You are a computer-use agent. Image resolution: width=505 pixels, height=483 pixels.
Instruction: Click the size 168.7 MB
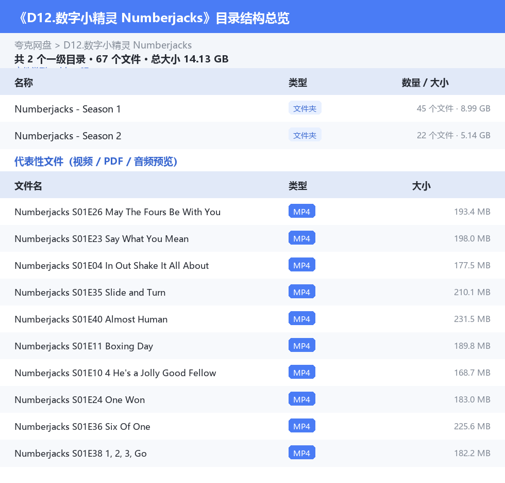(x=472, y=373)
